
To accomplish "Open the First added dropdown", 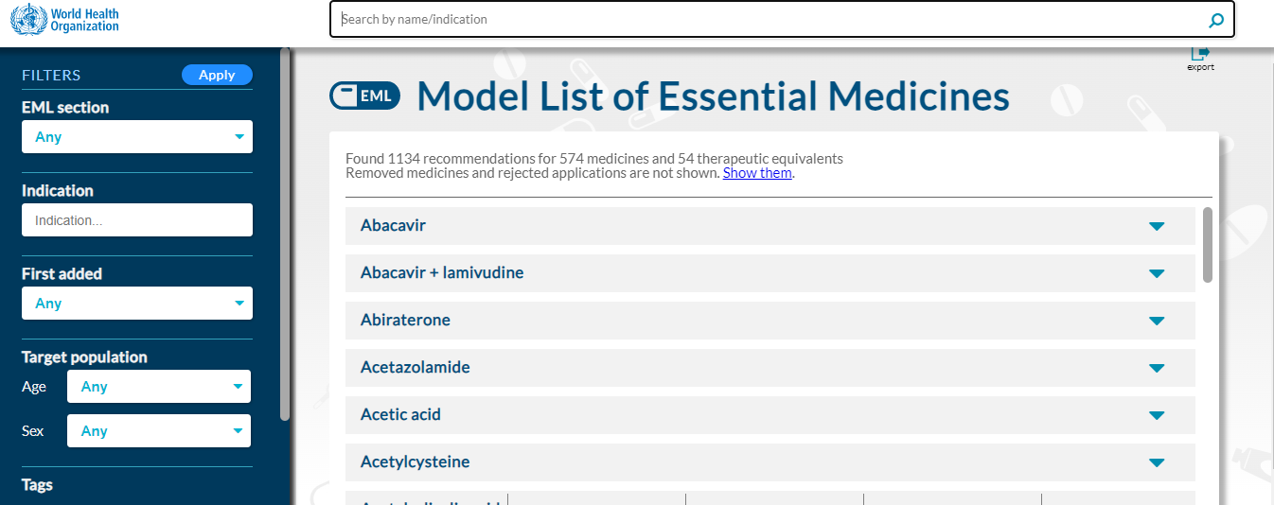I will (x=137, y=304).
